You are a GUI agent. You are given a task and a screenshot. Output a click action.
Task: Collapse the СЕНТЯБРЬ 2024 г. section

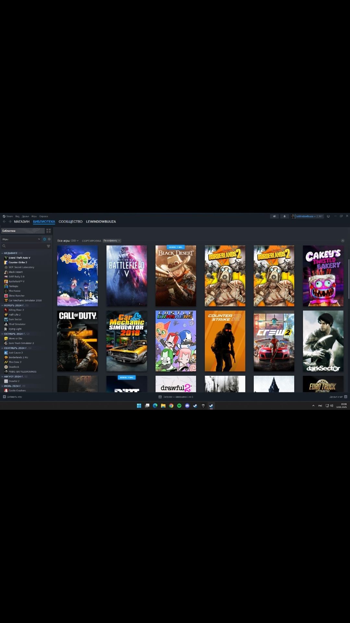pos(2,348)
